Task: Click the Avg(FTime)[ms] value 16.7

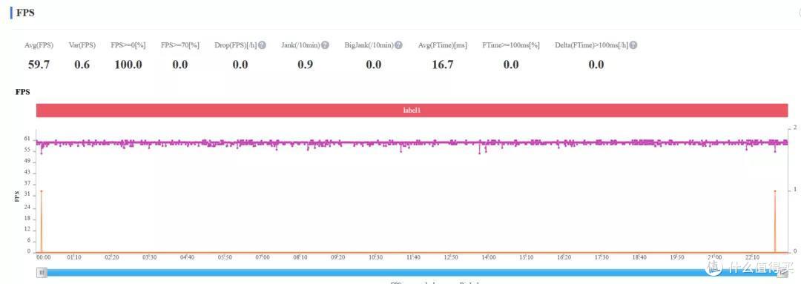Action: [442, 65]
